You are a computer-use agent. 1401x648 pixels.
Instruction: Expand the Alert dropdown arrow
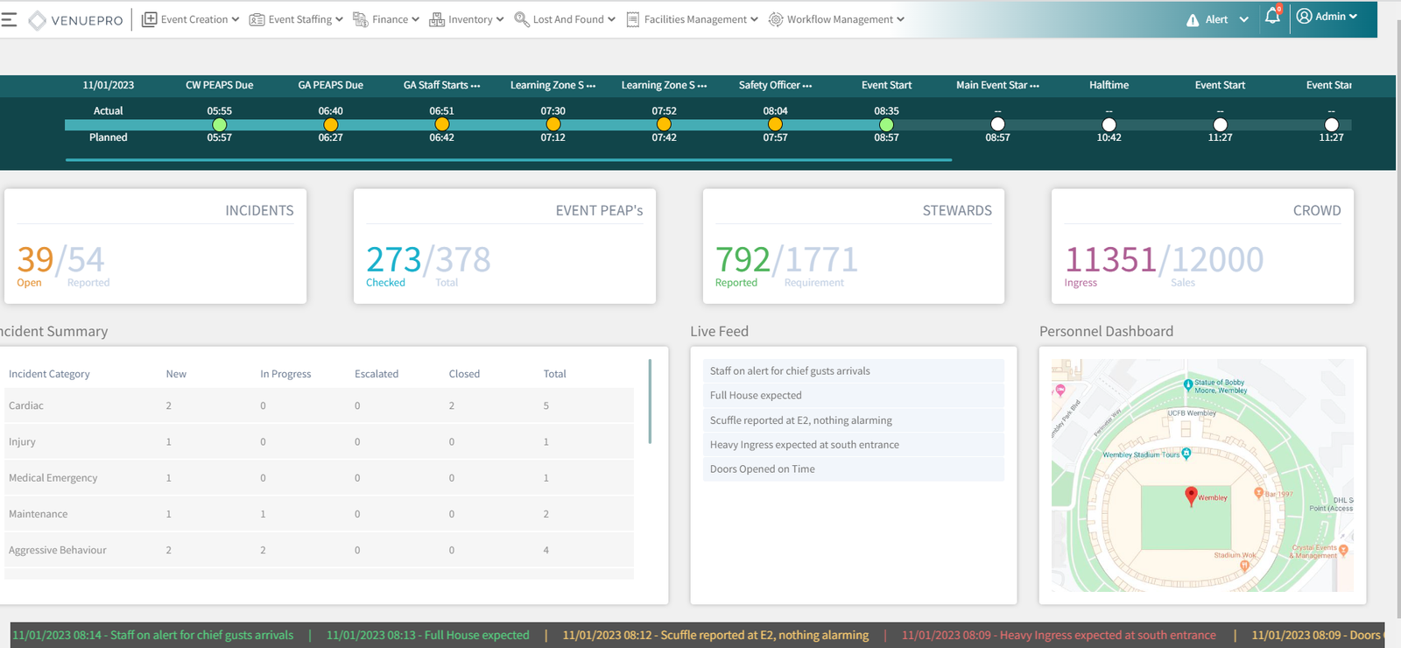tap(1243, 19)
